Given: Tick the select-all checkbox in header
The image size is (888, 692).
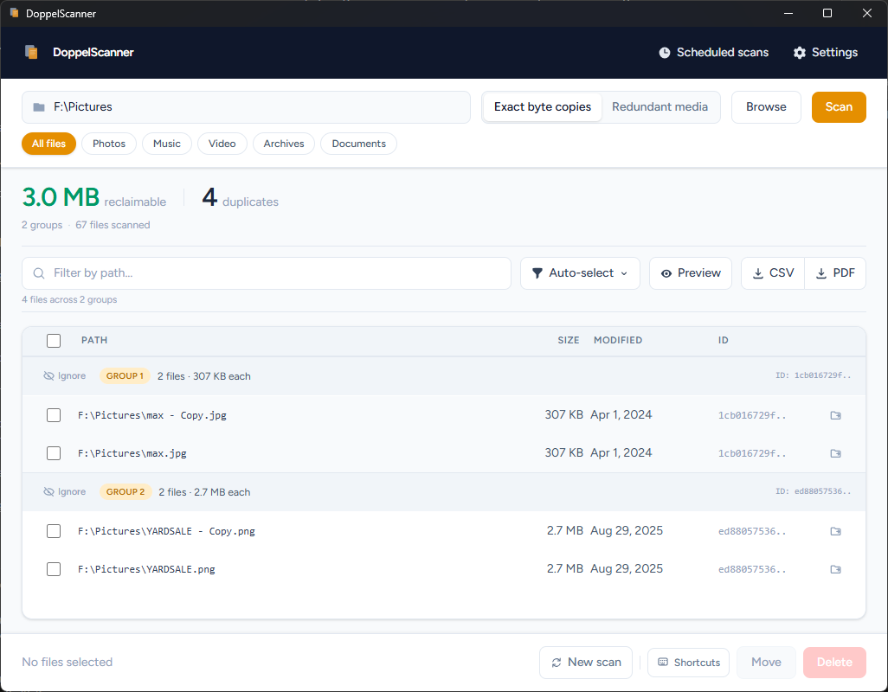Looking at the screenshot, I should click(54, 341).
